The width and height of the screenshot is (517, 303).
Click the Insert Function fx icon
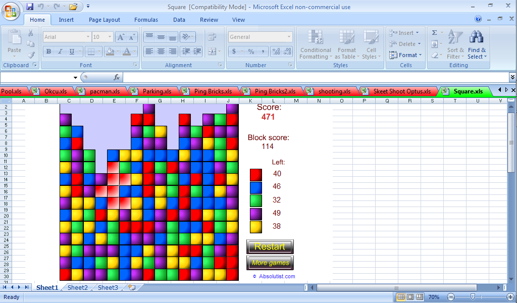click(116, 77)
